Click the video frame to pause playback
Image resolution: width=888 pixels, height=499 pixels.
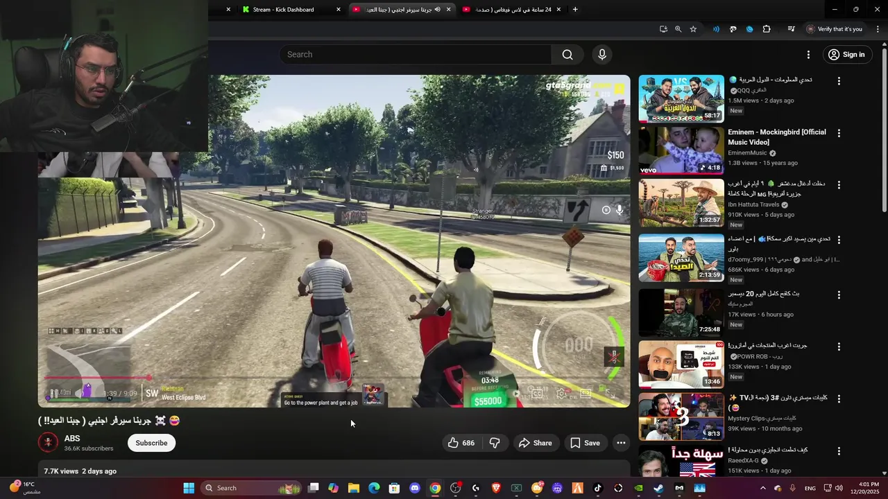(x=334, y=240)
